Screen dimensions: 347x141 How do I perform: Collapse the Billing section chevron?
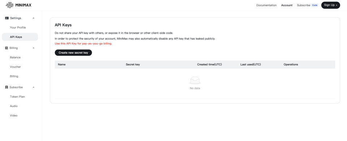click(x=34, y=48)
